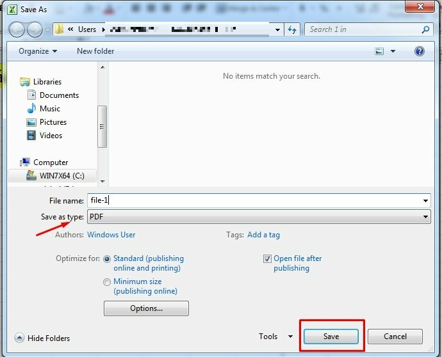Image resolution: width=442 pixels, height=357 pixels.
Task: Click the New folder button
Action: coord(95,51)
